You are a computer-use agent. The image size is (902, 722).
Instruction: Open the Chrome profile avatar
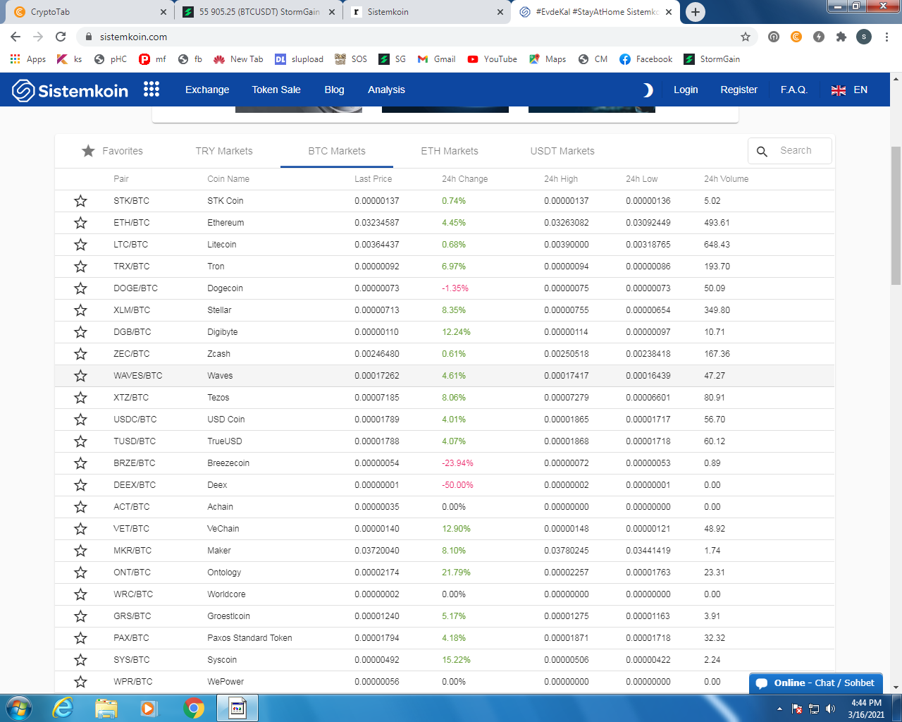tap(864, 37)
